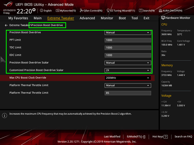Image resolution: width=194 pixels, height=145 pixels.
Task: Open Search(F9) question icon
Action: pos(141,10)
